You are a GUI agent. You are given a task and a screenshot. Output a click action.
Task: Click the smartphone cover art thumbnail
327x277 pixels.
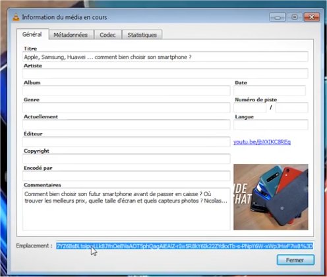coord(271,197)
